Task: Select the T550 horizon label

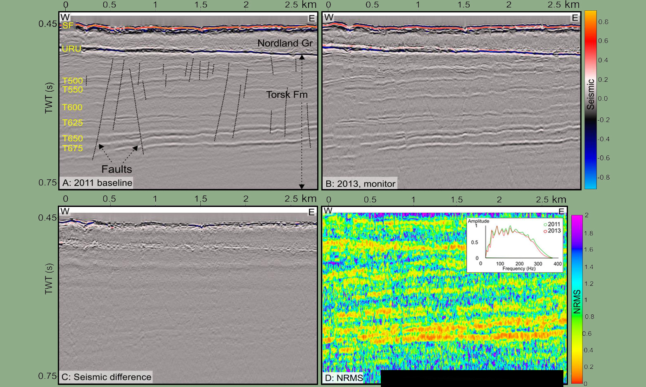Action: (73, 90)
